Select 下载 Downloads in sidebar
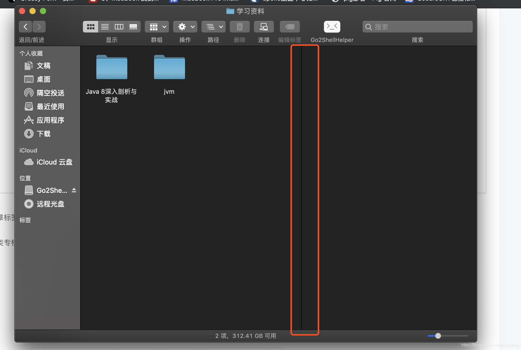The width and height of the screenshot is (521, 350). (x=44, y=134)
